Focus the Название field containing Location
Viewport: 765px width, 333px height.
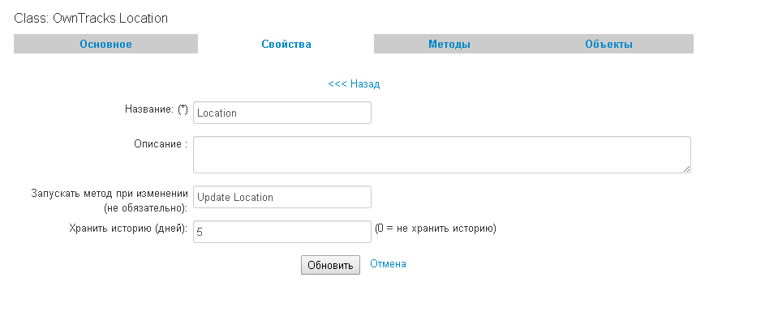(x=282, y=113)
